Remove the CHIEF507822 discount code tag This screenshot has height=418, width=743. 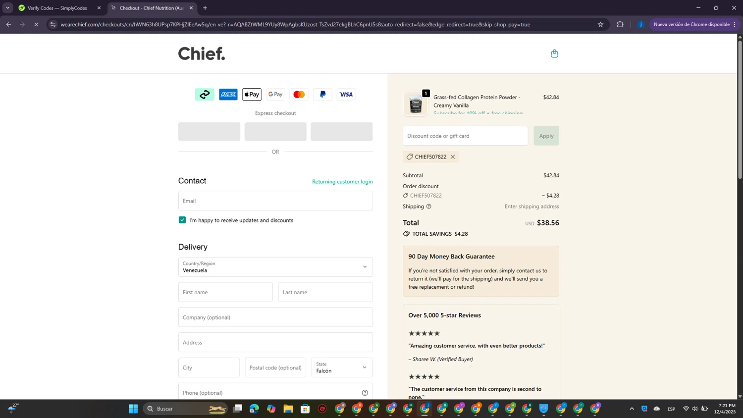[x=453, y=157]
